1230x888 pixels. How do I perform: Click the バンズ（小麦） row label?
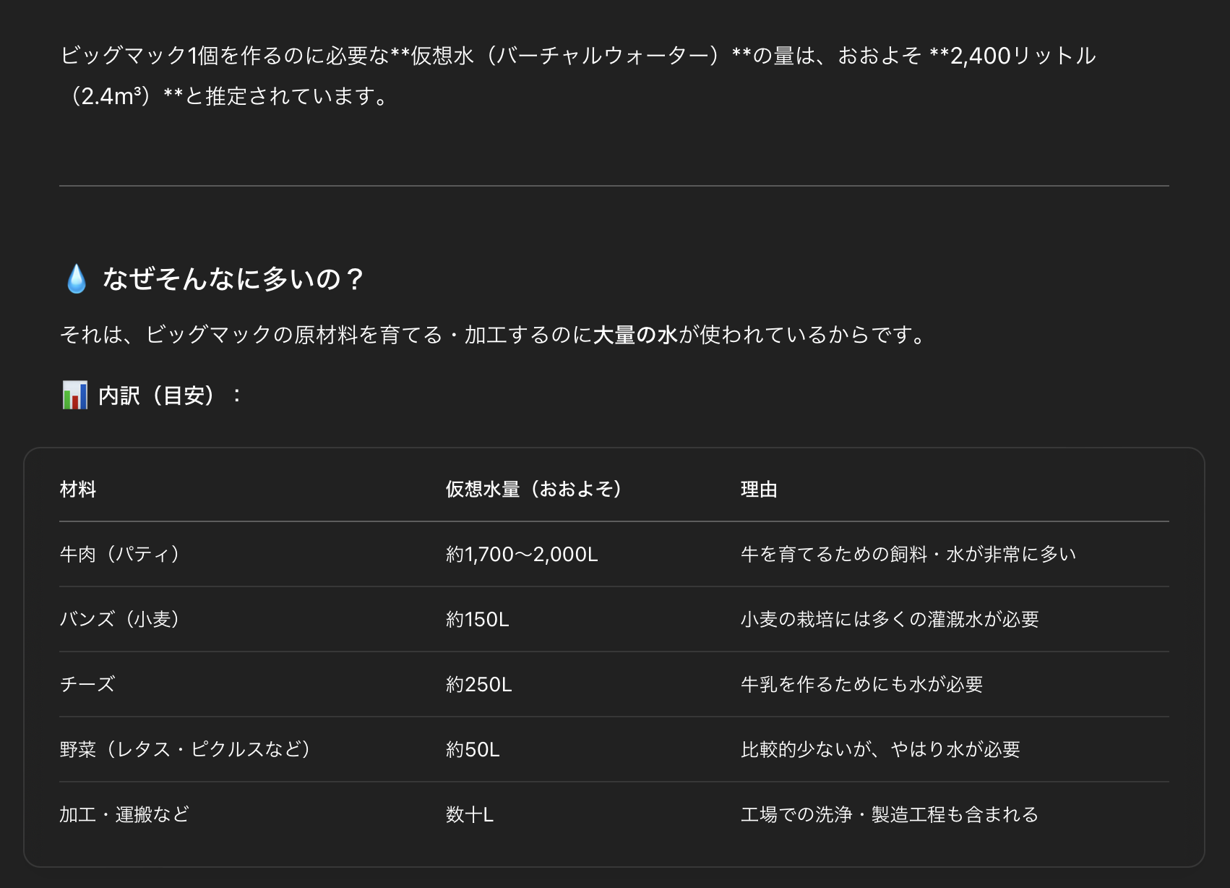tap(121, 620)
